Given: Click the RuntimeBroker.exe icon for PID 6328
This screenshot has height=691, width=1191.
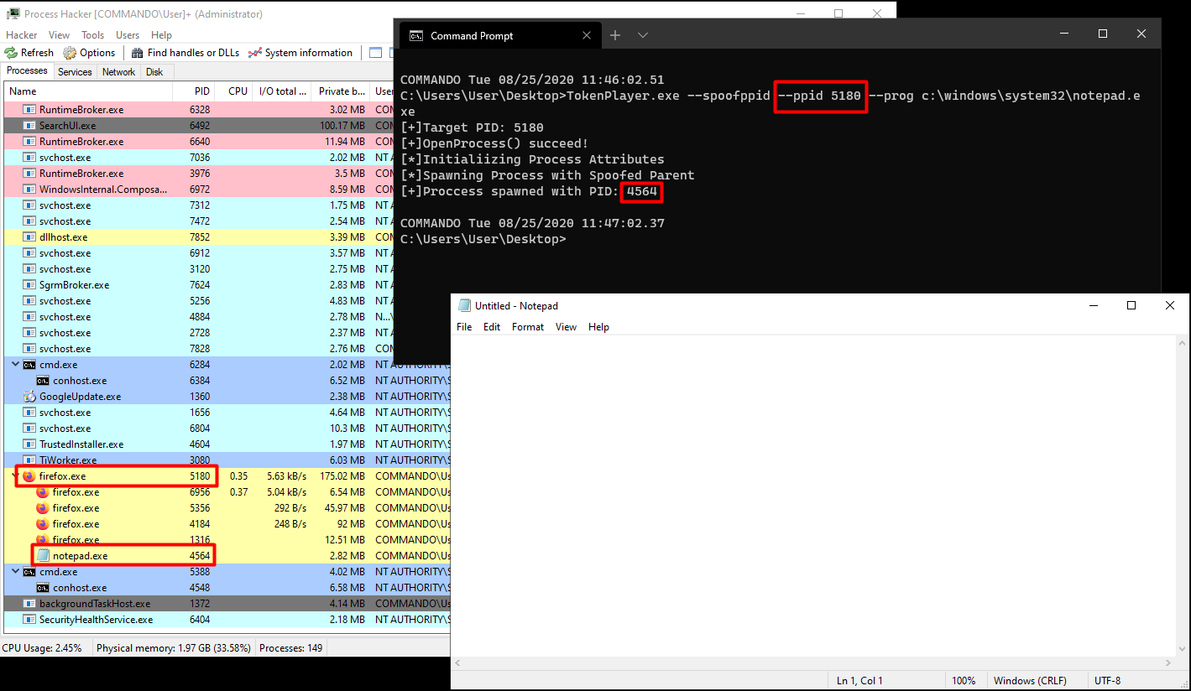Looking at the screenshot, I should (x=29, y=110).
